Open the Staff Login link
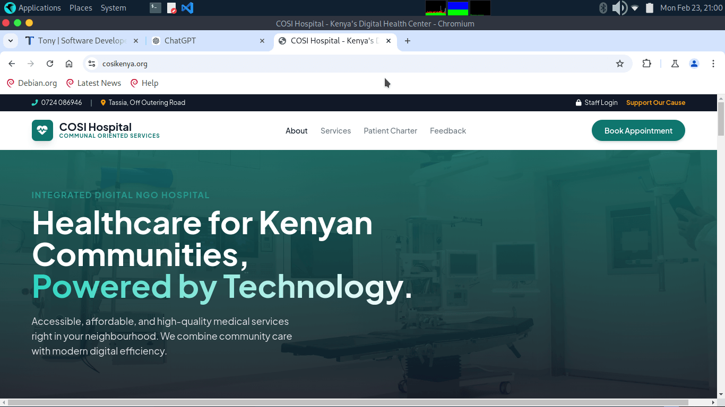Viewport: 725px width, 407px height. pyautogui.click(x=600, y=103)
